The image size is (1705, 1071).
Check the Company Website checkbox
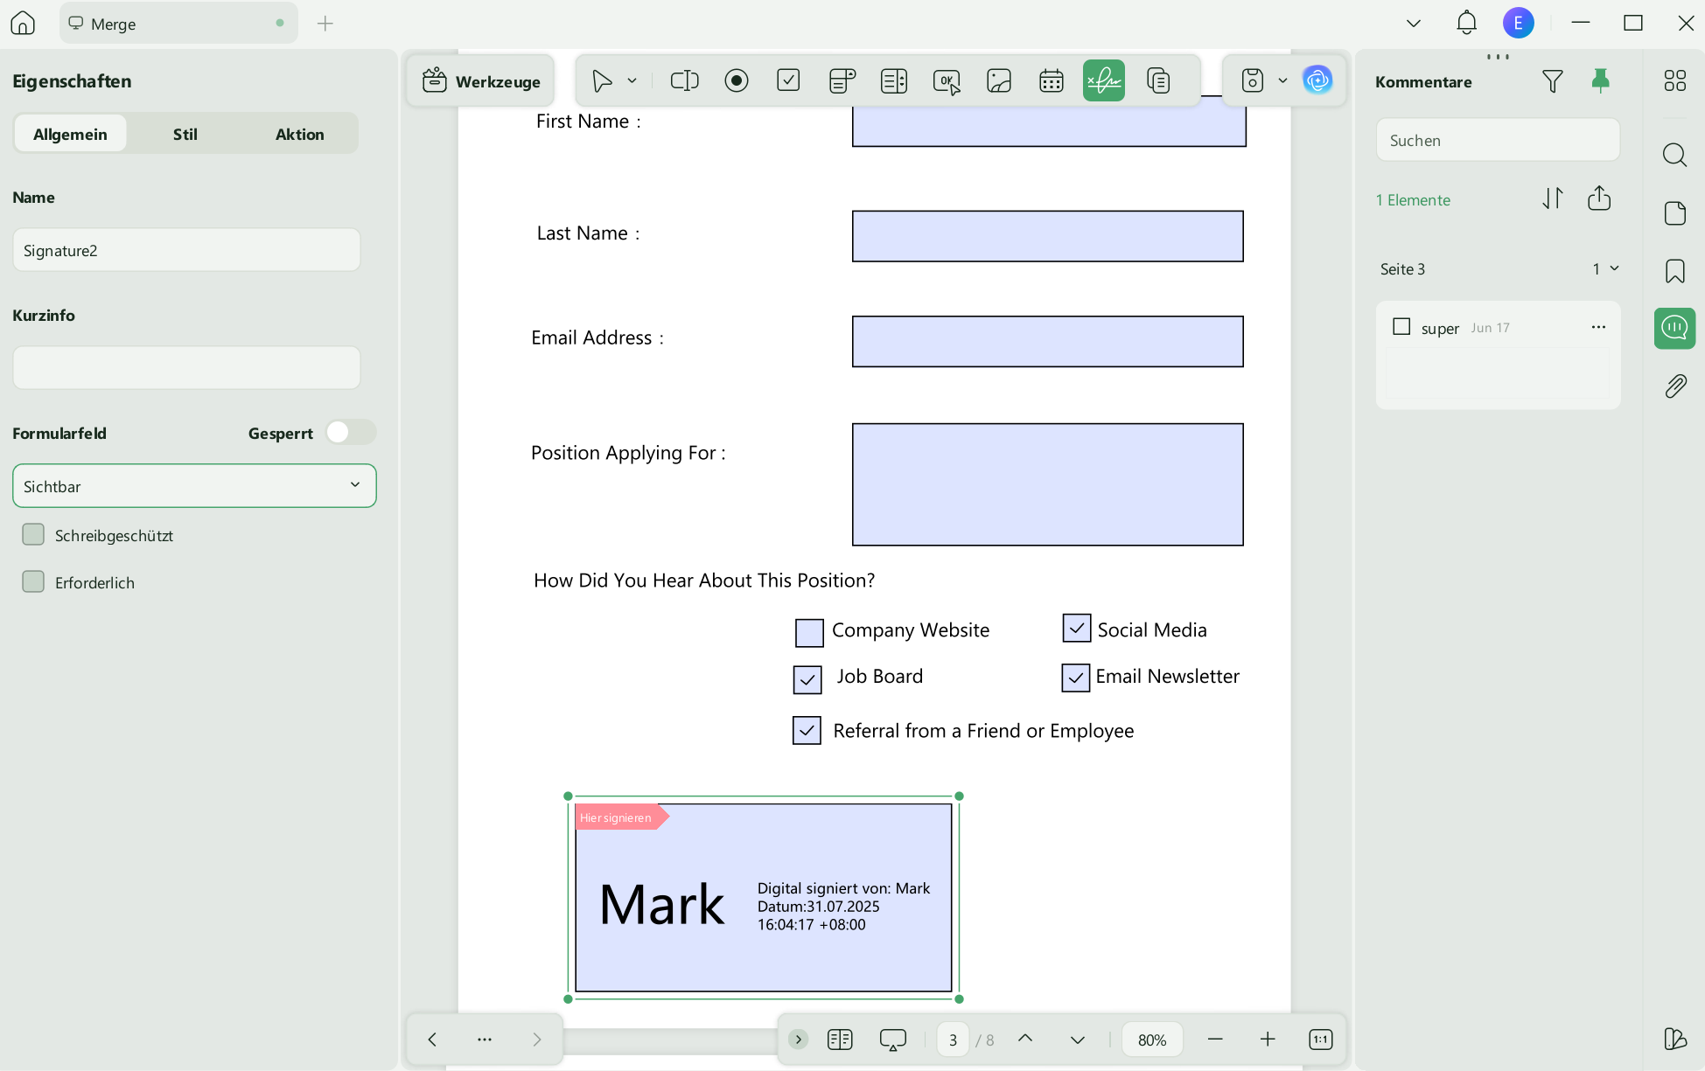(809, 632)
